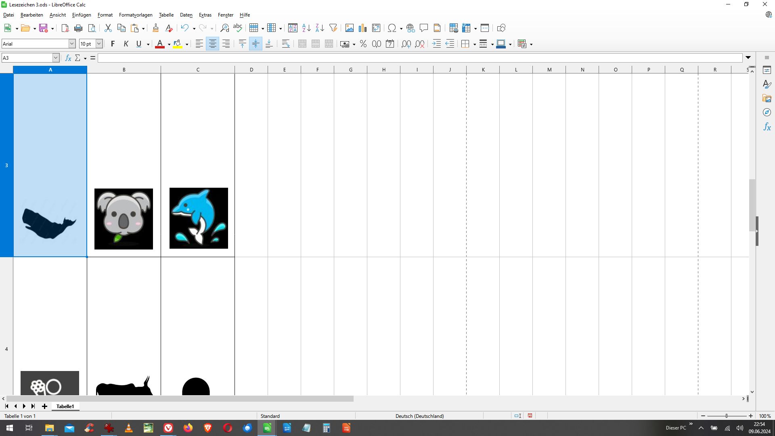The image size is (775, 436).
Task: Toggle print preview
Action: point(92,28)
